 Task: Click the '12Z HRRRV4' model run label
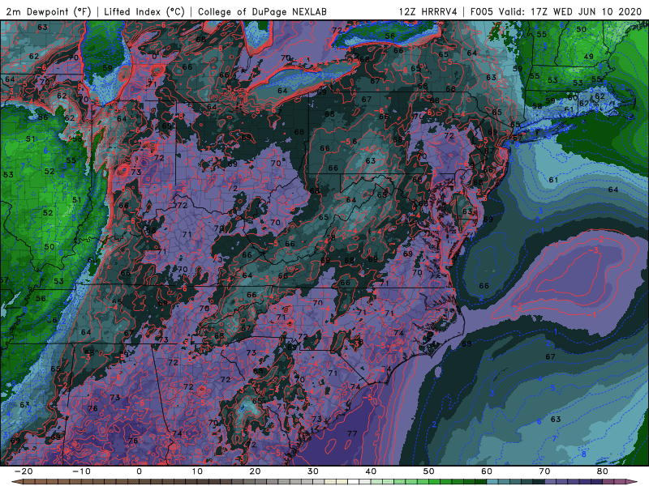(428, 11)
